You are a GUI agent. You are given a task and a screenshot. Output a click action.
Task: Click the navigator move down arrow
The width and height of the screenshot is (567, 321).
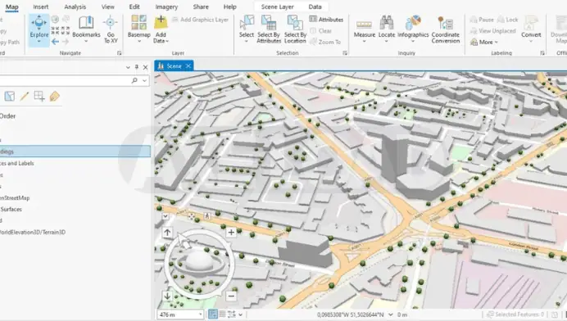pyautogui.click(x=167, y=296)
